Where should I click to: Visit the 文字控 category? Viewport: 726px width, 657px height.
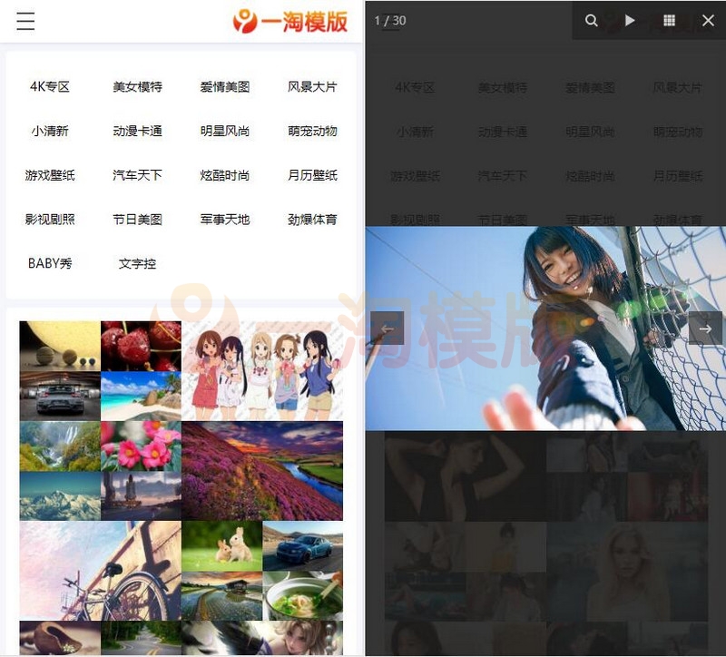tap(136, 263)
